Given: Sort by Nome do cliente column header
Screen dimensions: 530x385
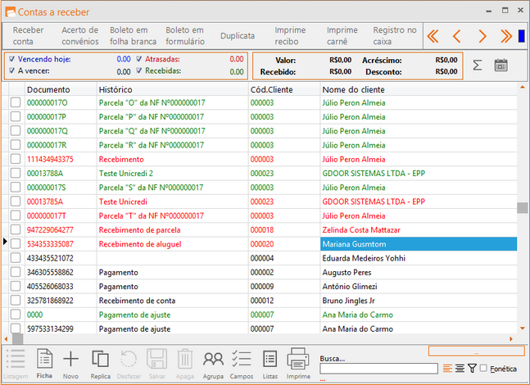Looking at the screenshot, I should 419,89.
